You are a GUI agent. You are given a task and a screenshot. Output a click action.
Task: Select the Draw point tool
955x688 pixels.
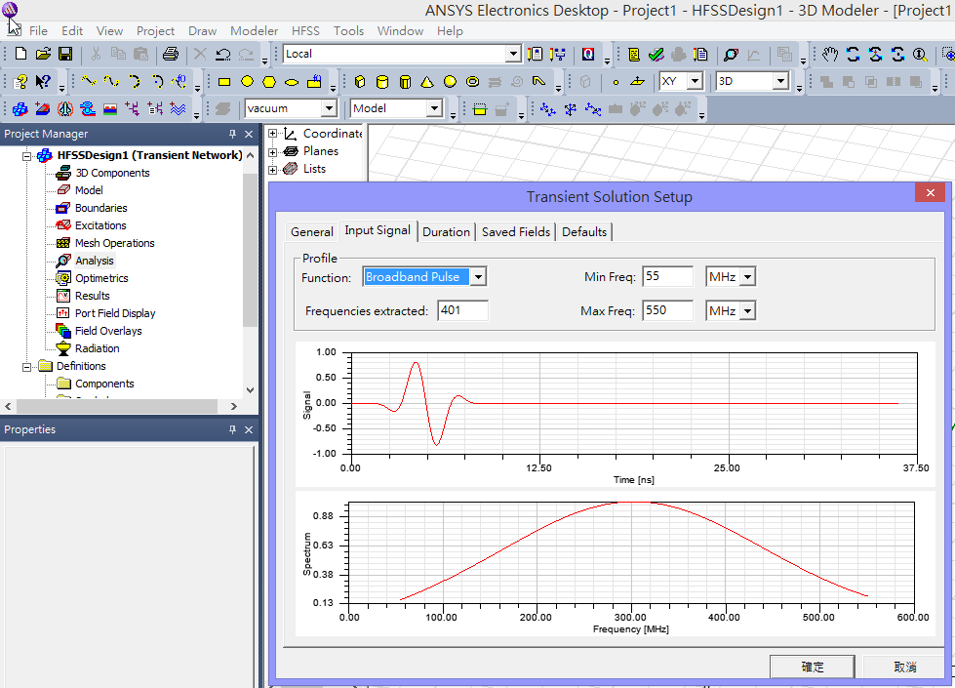tap(616, 82)
